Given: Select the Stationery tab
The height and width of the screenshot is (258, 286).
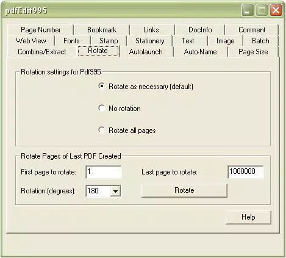Looking at the screenshot, I should 150,41.
